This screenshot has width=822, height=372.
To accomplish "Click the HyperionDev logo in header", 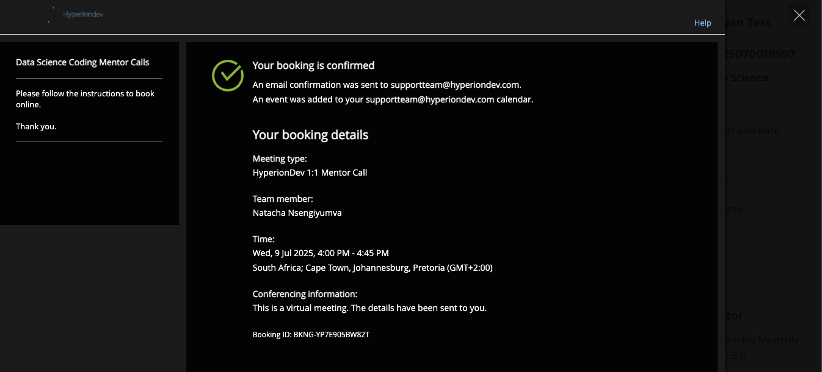I will 82,14.
